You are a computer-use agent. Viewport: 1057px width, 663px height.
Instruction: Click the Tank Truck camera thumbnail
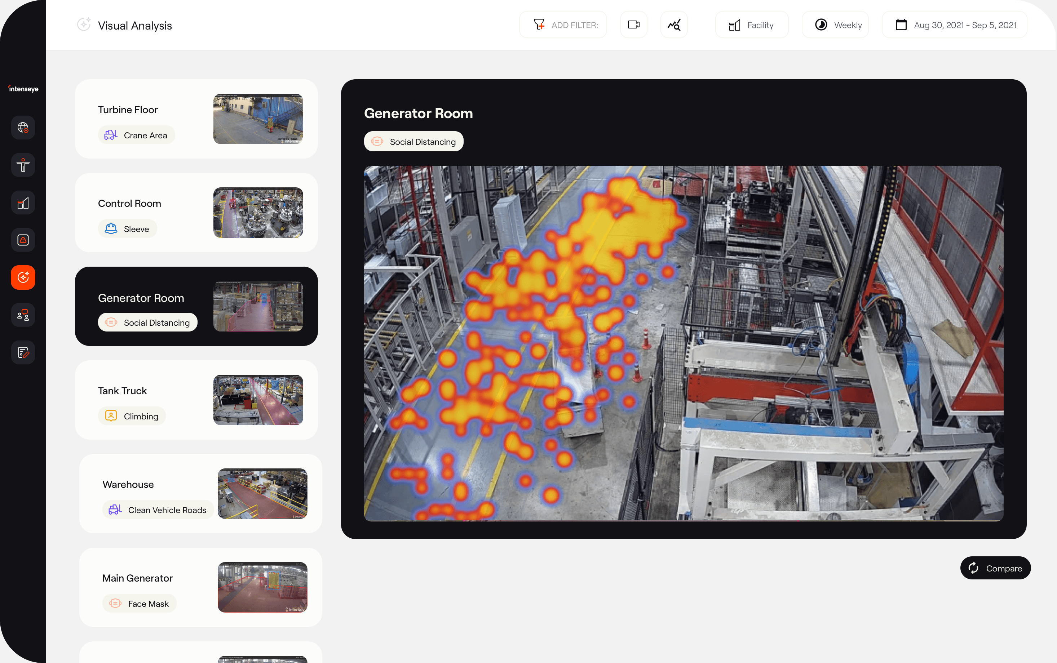258,400
